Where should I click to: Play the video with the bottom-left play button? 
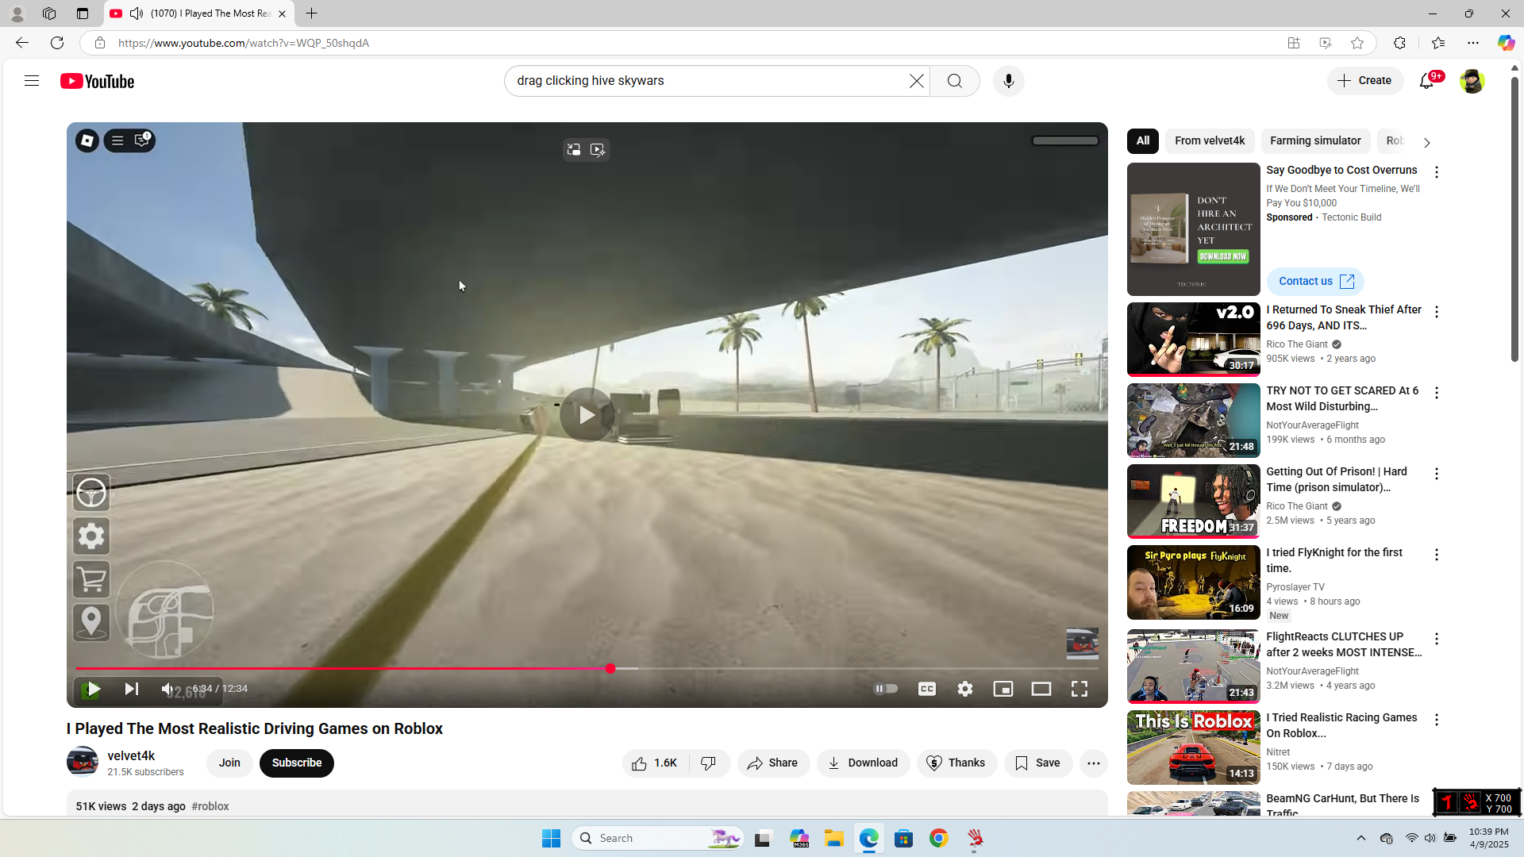(93, 689)
